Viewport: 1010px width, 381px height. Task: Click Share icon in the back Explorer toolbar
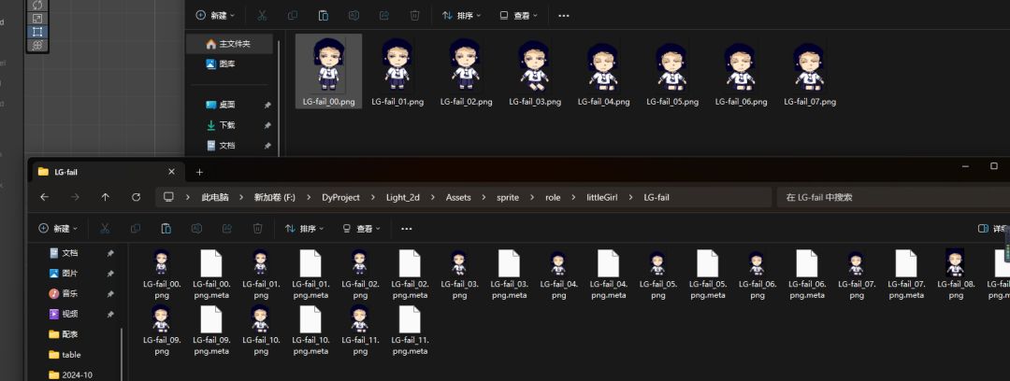pyautogui.click(x=384, y=16)
